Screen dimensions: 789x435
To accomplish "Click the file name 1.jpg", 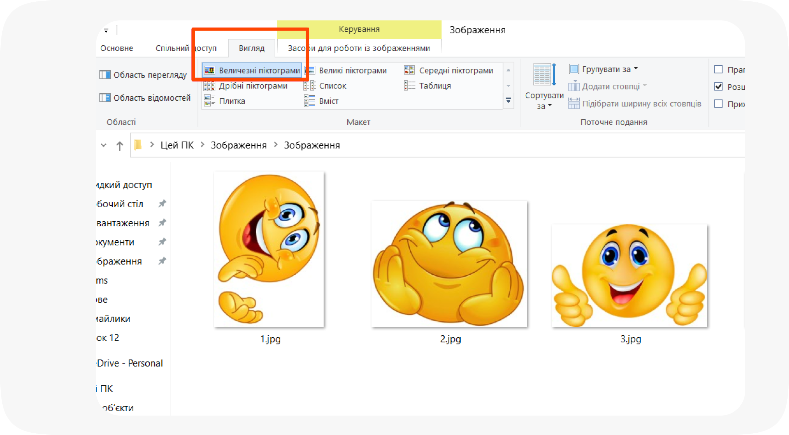I will coord(270,339).
